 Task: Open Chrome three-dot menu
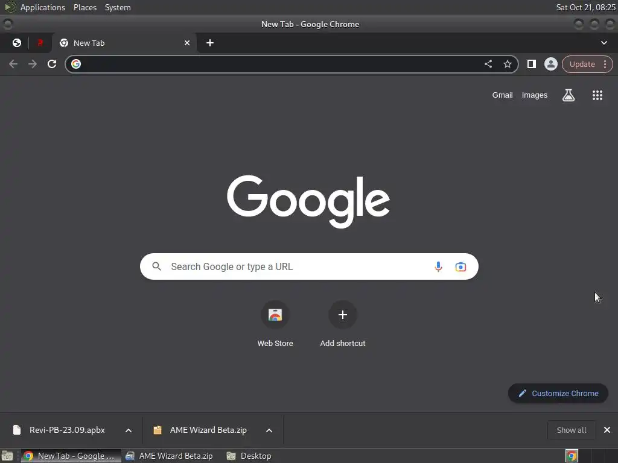click(605, 64)
